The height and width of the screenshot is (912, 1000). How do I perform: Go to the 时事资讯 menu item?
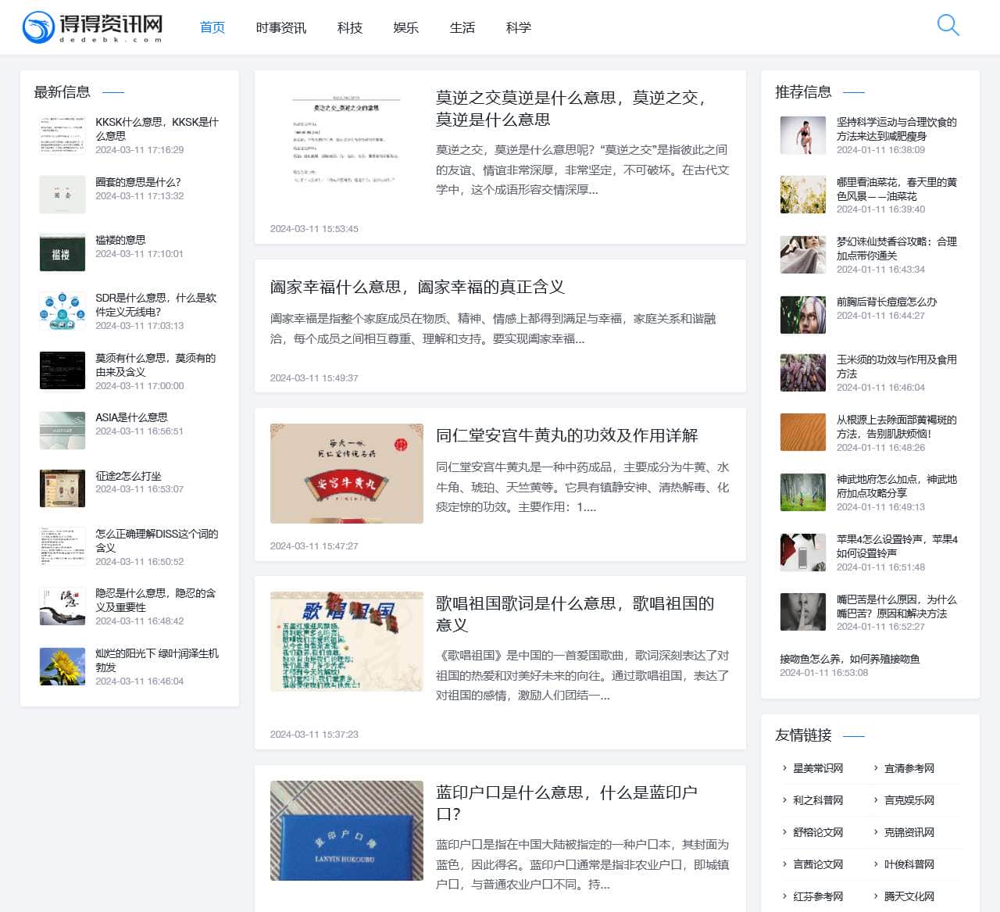coord(280,27)
